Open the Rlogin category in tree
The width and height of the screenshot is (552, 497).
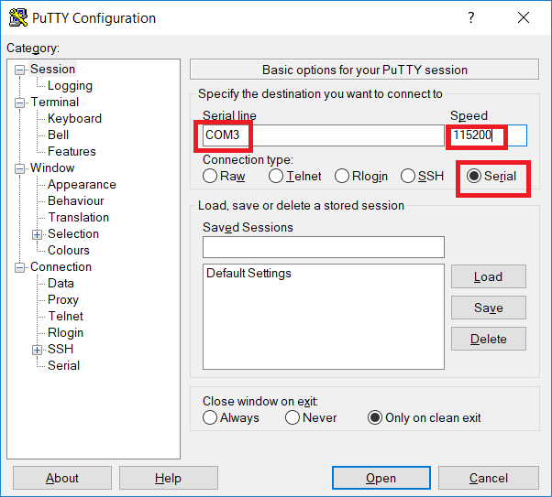[65, 333]
